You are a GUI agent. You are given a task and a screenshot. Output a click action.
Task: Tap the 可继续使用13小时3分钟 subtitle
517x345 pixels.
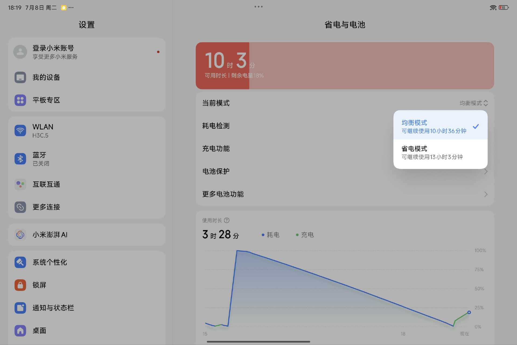pyautogui.click(x=432, y=157)
